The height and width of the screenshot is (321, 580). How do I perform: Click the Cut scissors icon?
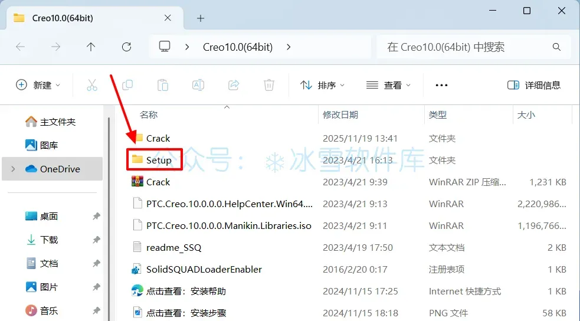92,85
